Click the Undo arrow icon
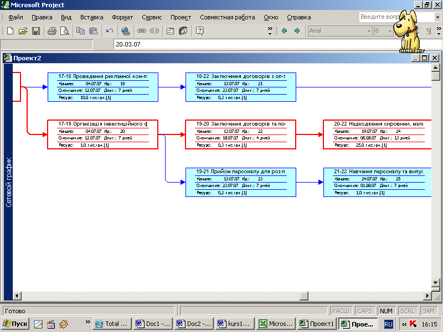Screen dimensions: 443x332 click(110, 31)
